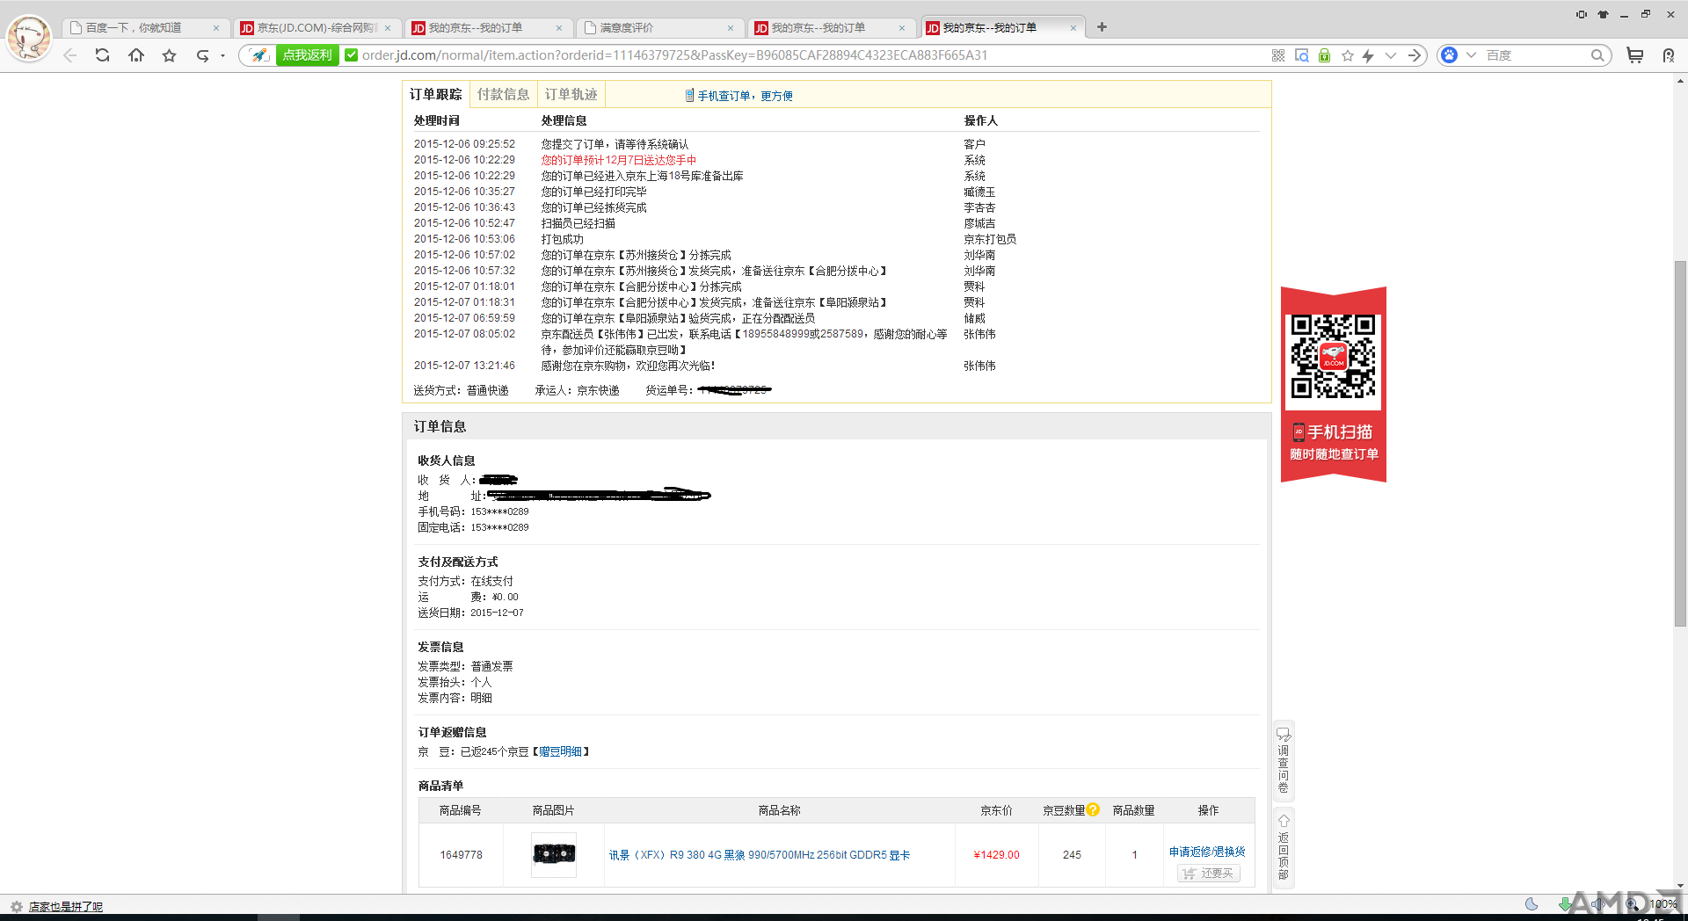Click the 京豆数量 help question icon
1688x921 pixels.
tap(1093, 809)
